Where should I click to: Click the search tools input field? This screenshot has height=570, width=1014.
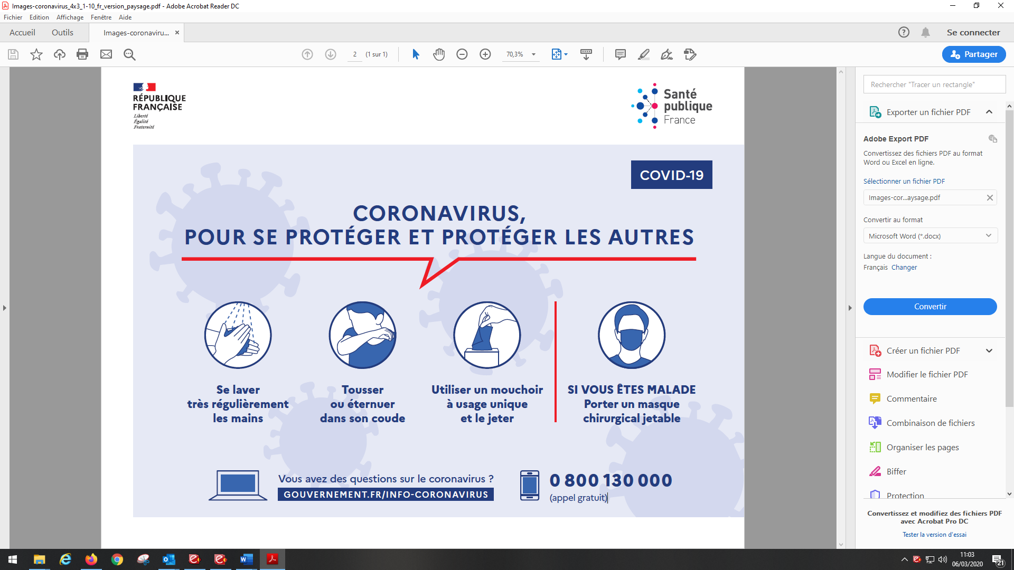coord(934,84)
